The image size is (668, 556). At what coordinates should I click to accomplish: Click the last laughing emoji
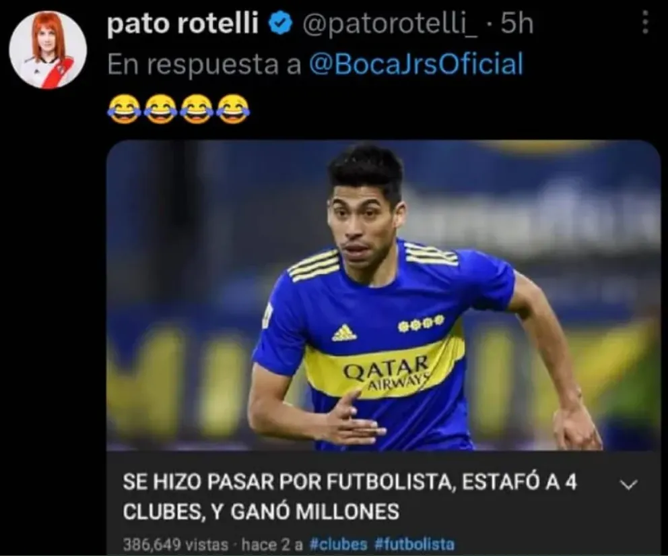233,109
